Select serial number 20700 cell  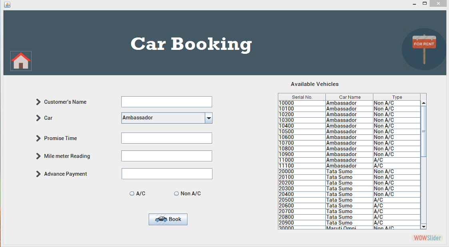(x=302, y=211)
